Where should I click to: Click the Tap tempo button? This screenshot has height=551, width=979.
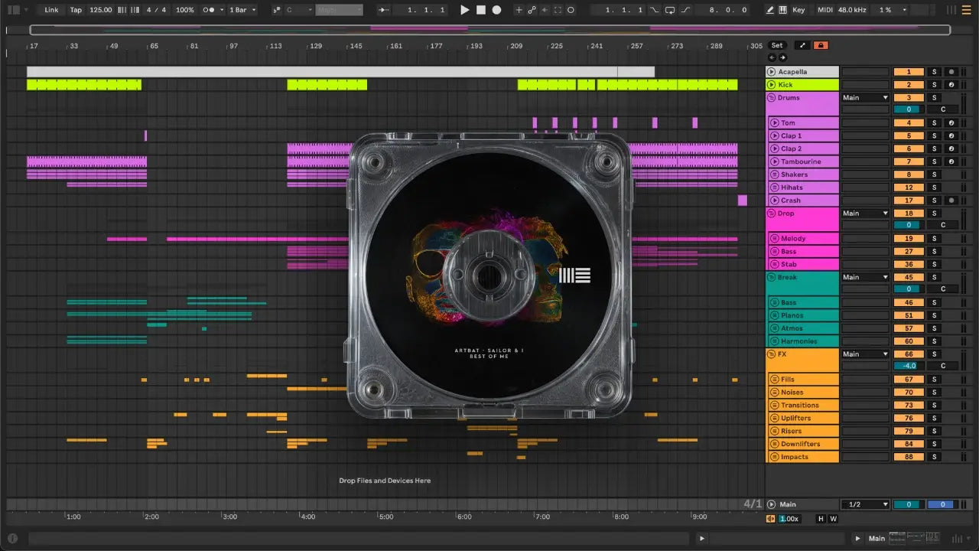[76, 10]
